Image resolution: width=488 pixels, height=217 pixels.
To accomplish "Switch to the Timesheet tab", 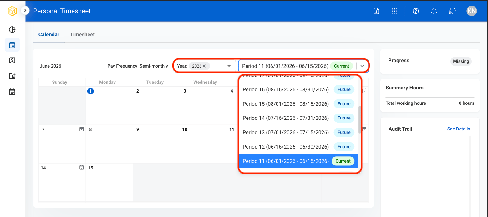I will (82, 34).
